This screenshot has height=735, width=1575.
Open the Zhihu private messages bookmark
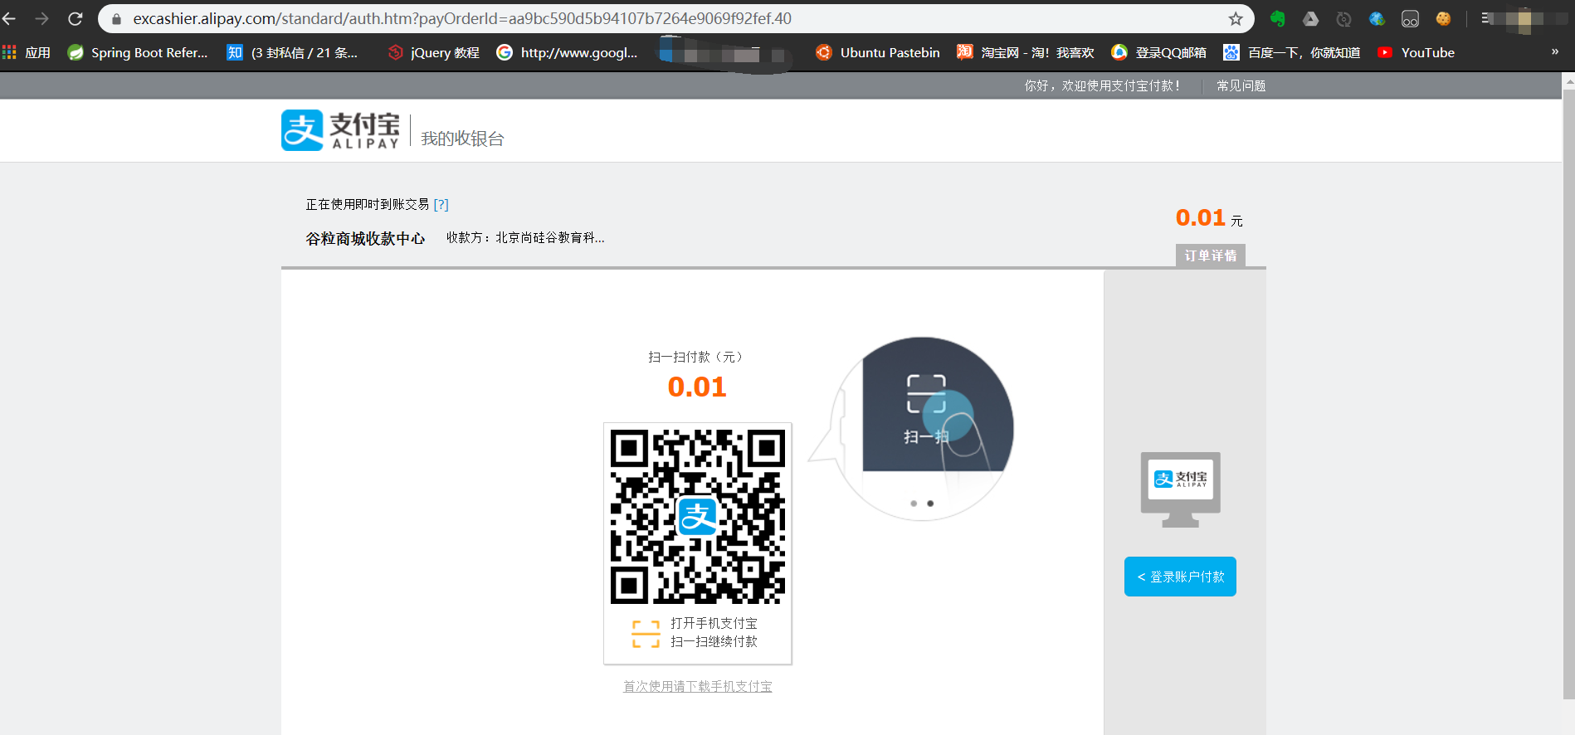[x=292, y=52]
